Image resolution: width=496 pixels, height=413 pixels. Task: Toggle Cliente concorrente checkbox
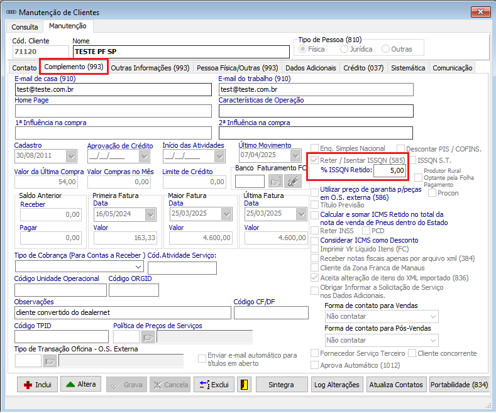tap(412, 353)
